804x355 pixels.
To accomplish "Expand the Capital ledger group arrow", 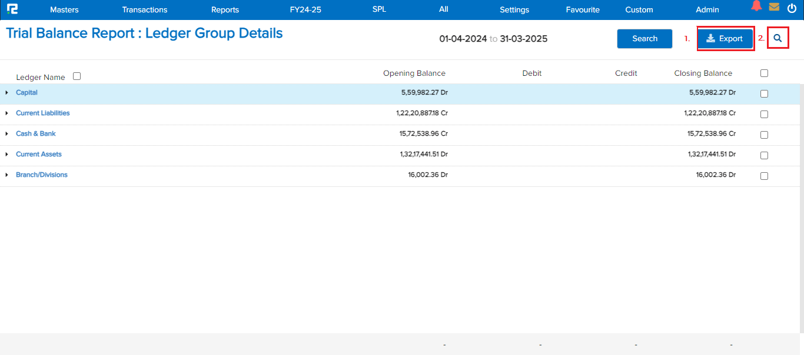I will (x=6, y=93).
